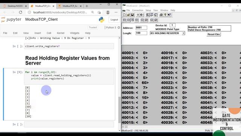Screen dimensions: 241x136
Task: Click the context Help arrow icon in ModScan32
Action: tap(169, 15)
